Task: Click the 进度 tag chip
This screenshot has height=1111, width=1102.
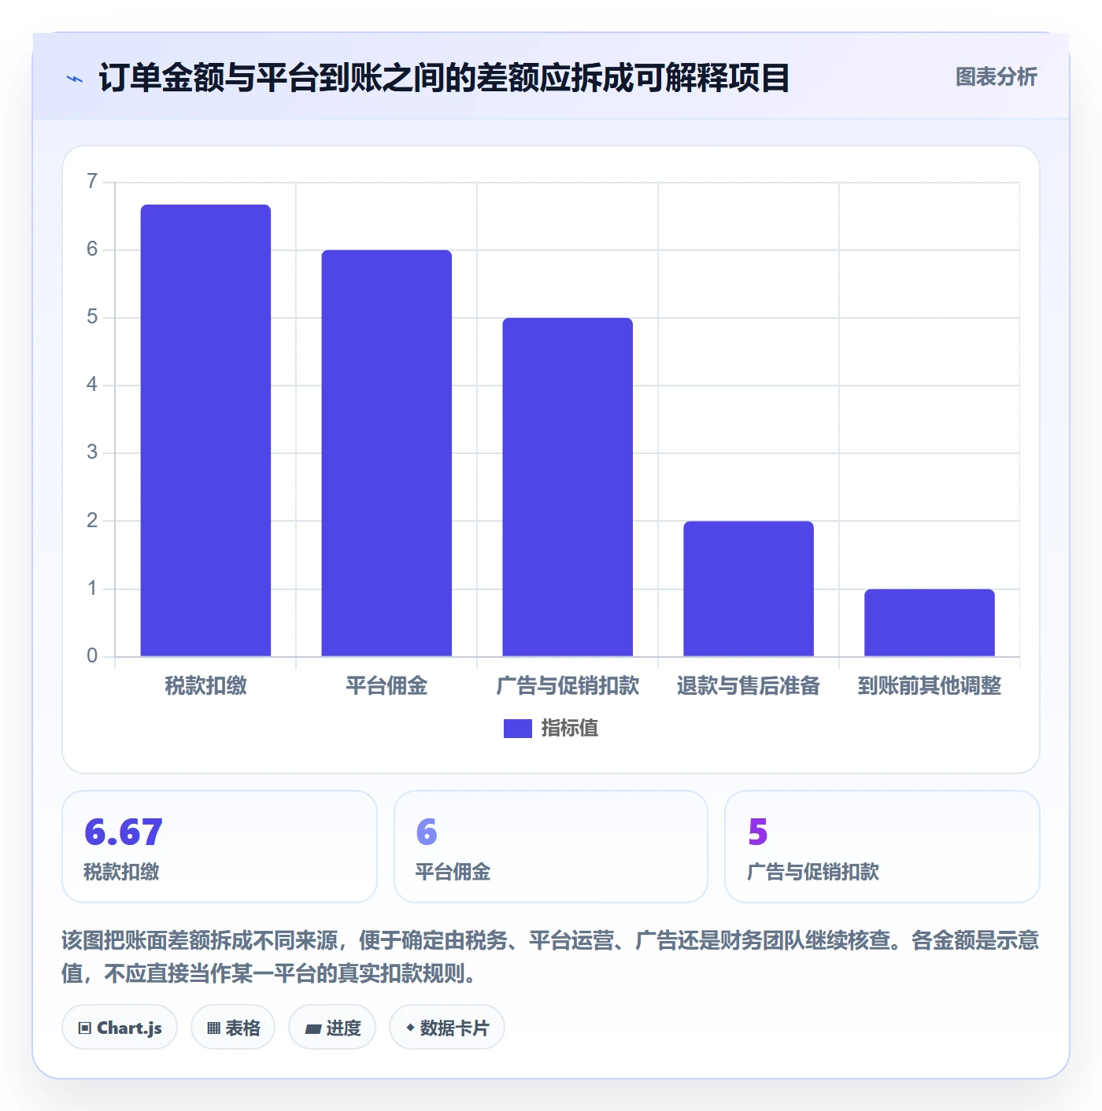Action: click(x=332, y=1028)
